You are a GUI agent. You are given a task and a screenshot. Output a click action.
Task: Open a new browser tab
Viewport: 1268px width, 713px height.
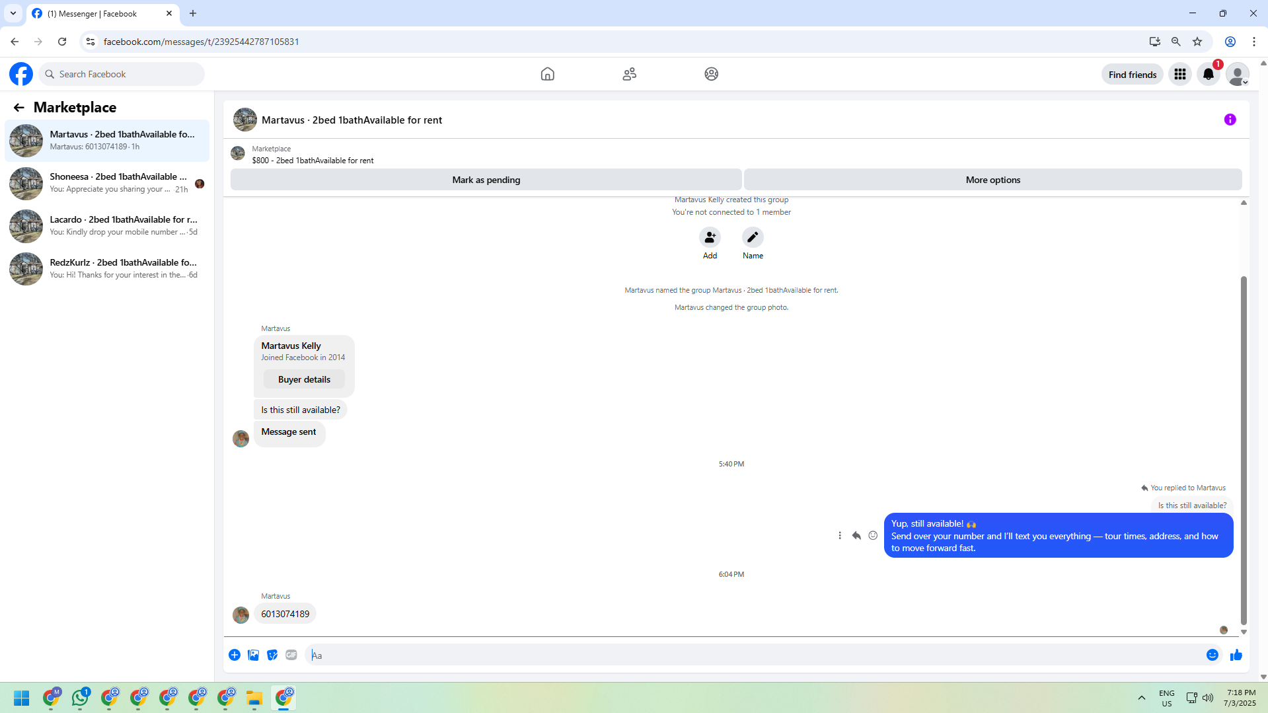coord(193,13)
